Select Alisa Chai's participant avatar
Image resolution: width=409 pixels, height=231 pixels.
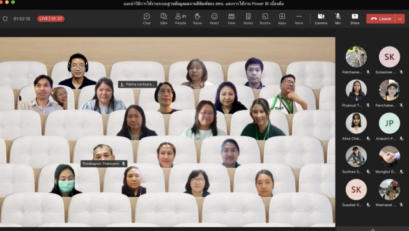pos(356,123)
